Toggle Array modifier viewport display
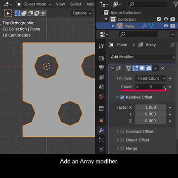This screenshot has height=178, width=178. pyautogui.click(x=142, y=68)
